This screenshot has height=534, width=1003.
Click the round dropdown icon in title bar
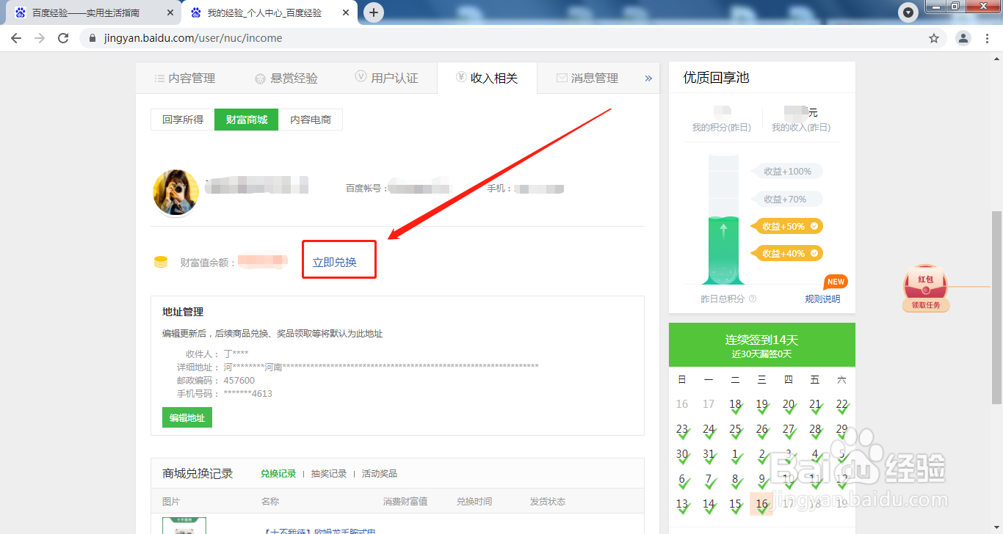909,12
